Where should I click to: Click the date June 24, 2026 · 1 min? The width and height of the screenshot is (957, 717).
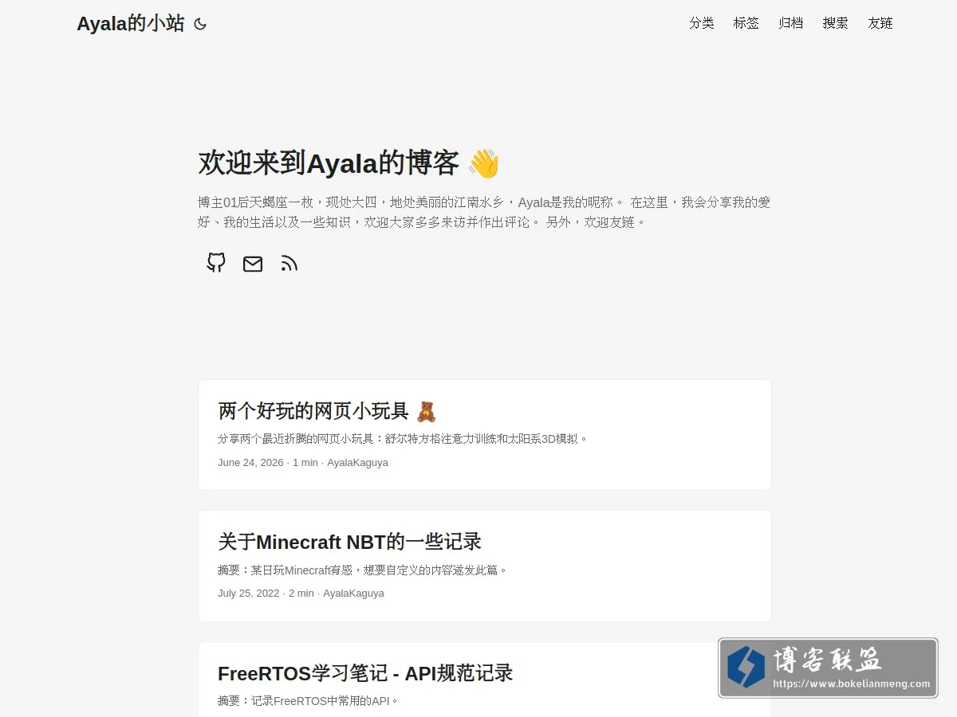(x=268, y=462)
